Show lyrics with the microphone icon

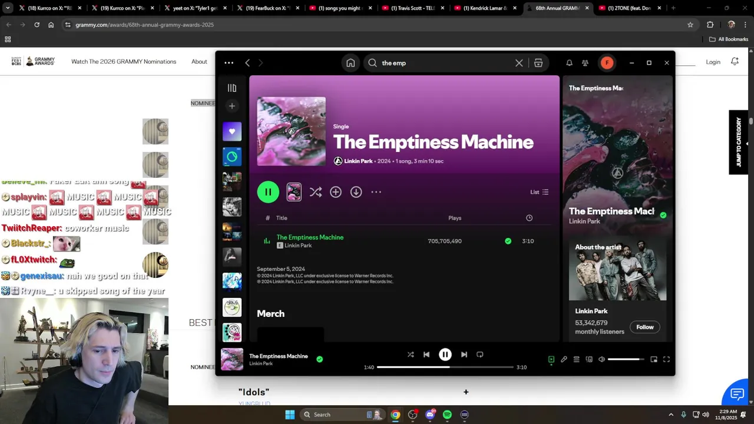pyautogui.click(x=564, y=359)
